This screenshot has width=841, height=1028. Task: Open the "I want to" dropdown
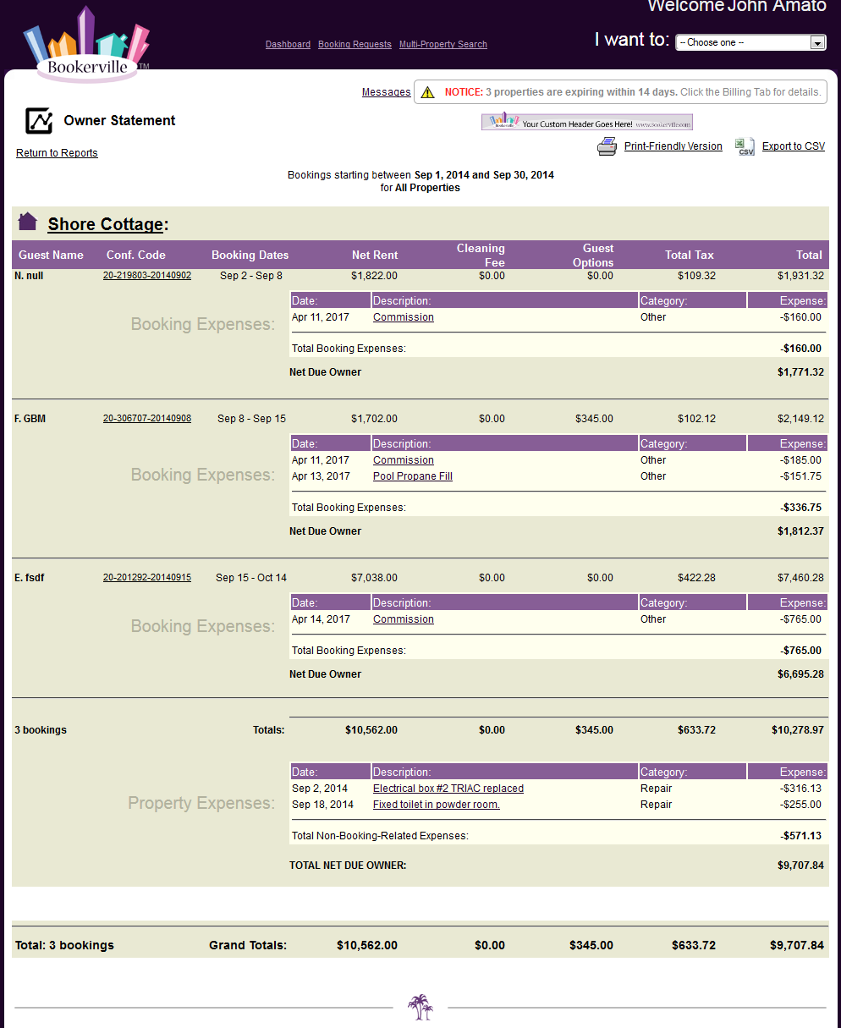point(750,42)
